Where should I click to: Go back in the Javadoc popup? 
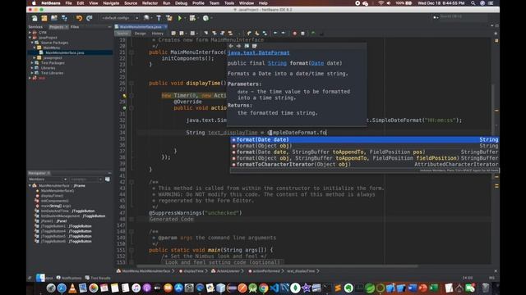click(x=231, y=46)
